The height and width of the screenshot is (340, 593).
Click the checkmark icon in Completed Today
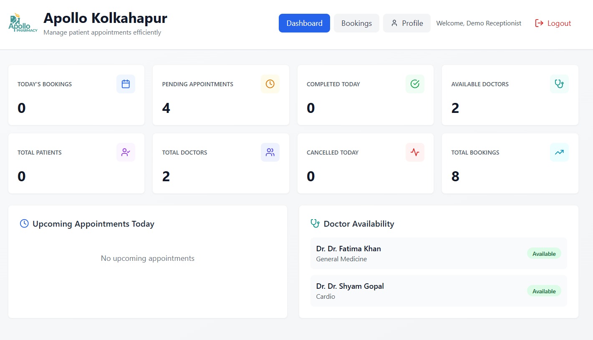415,84
